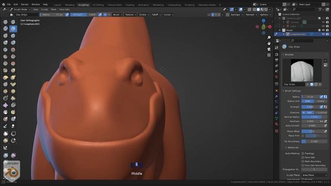The image size is (331, 186).
Task: Toggle Model collection exclude checkbox
Action: point(320,30)
